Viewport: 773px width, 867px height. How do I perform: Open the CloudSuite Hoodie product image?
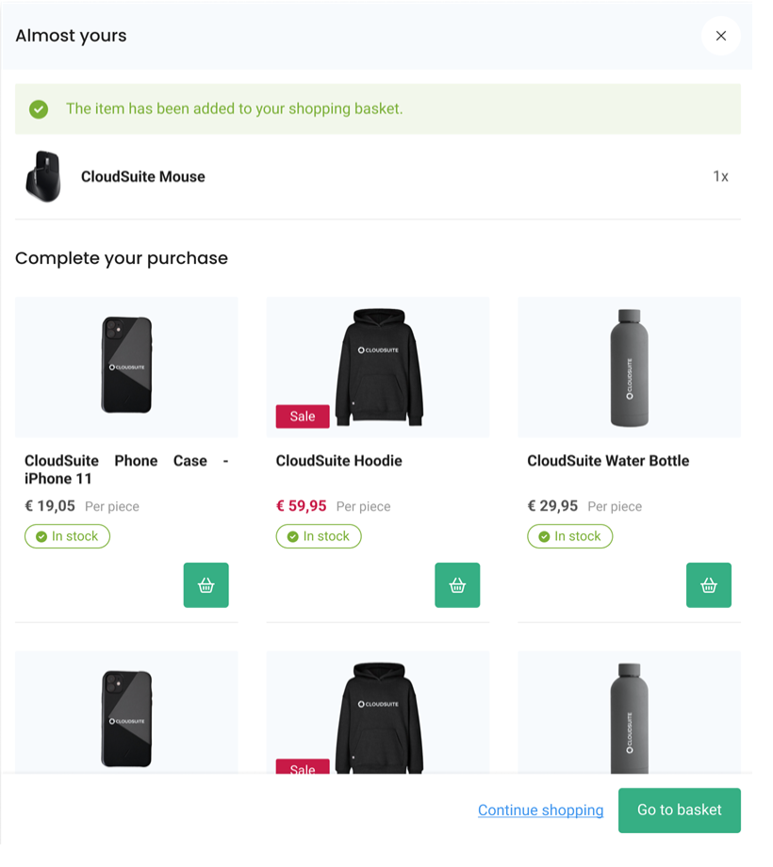[378, 366]
